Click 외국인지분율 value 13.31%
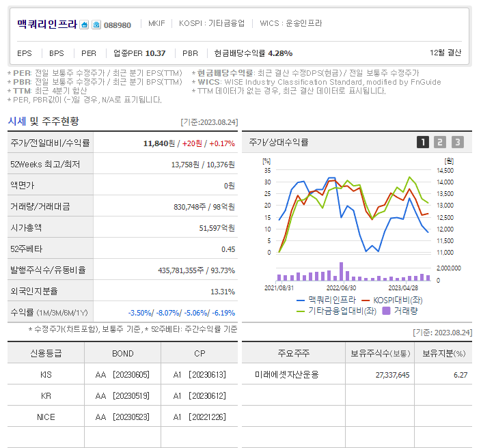Image resolution: width=481 pixels, height=448 pixels. (x=223, y=292)
